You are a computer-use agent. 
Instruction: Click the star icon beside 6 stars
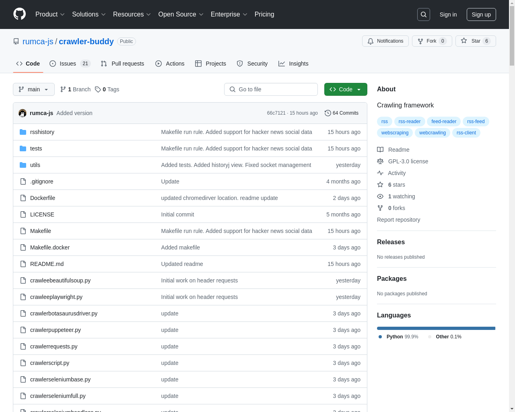pos(380,185)
